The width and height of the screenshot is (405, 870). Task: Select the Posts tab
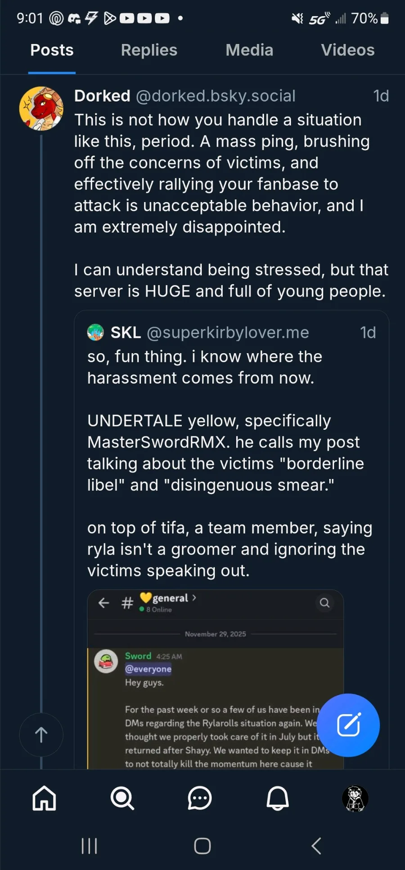52,50
